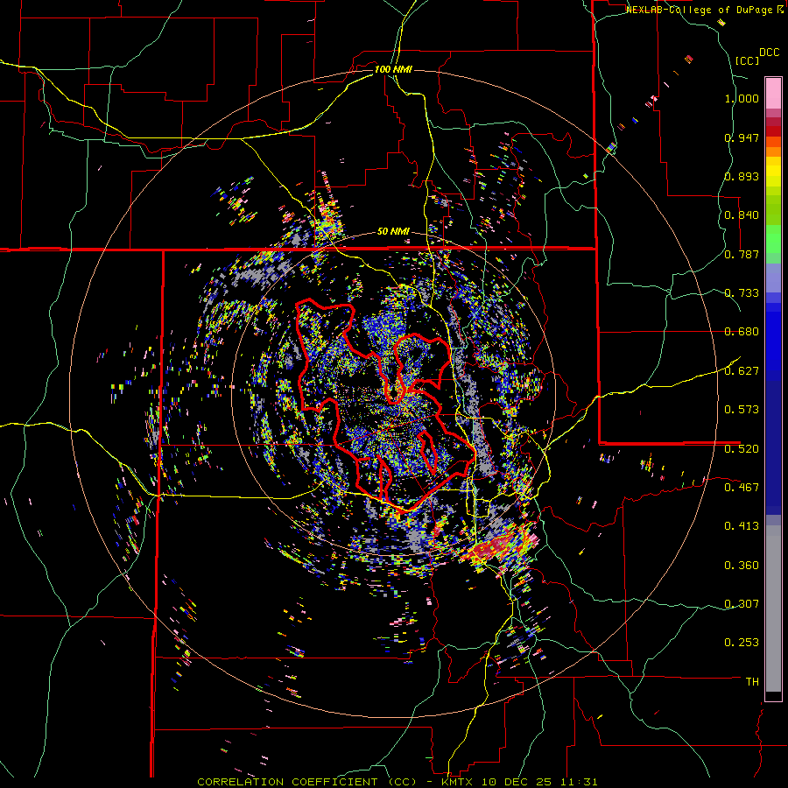This screenshot has height=788, width=788.
Task: Click the TH threshold label on the scale
Action: 752,682
